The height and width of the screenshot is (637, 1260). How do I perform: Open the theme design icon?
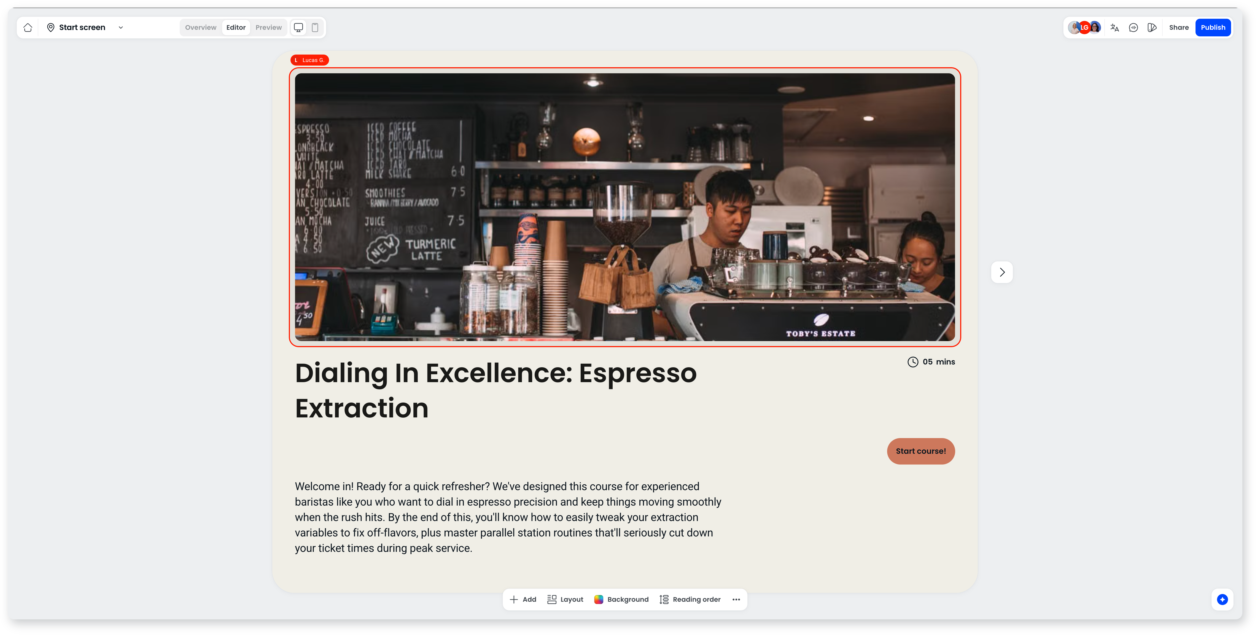[x=1152, y=27]
